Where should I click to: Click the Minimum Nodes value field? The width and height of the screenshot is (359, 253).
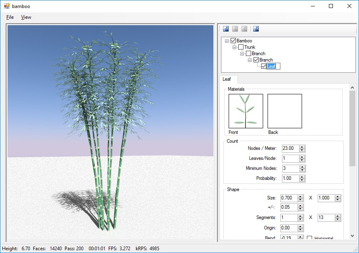pos(290,168)
